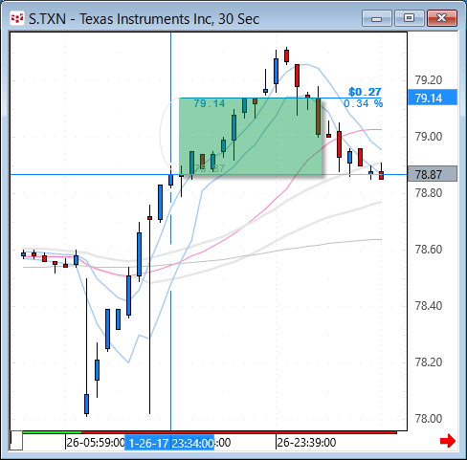Click the 78.80 price axis label
This screenshot has width=467, height=460.
click(429, 193)
